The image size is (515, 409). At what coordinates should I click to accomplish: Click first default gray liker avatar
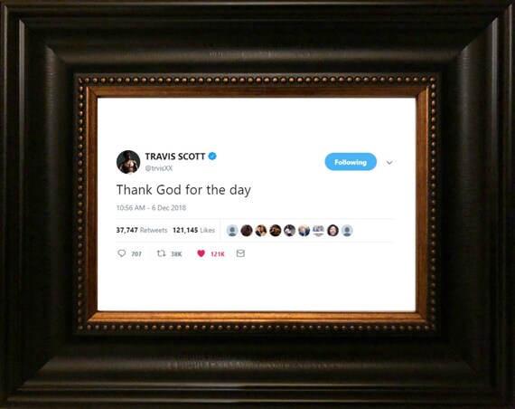click(232, 231)
